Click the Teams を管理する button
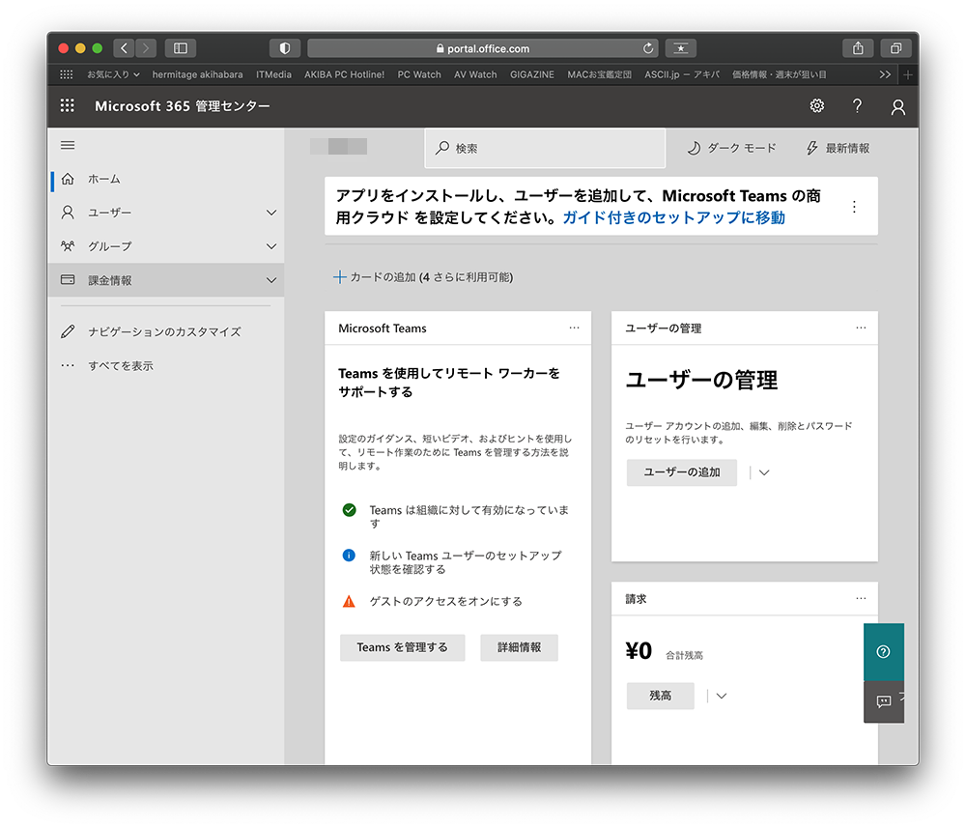 [x=402, y=647]
